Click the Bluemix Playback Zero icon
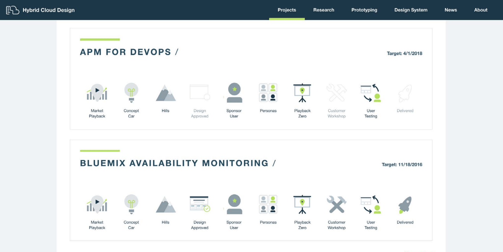503x252 pixels. 302,203
